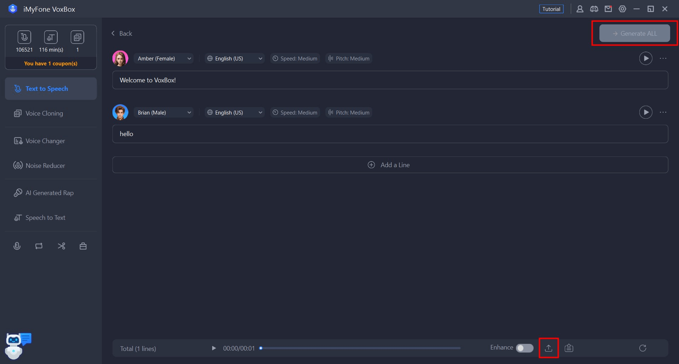Open the recorder microphone tool icon

(x=17, y=246)
